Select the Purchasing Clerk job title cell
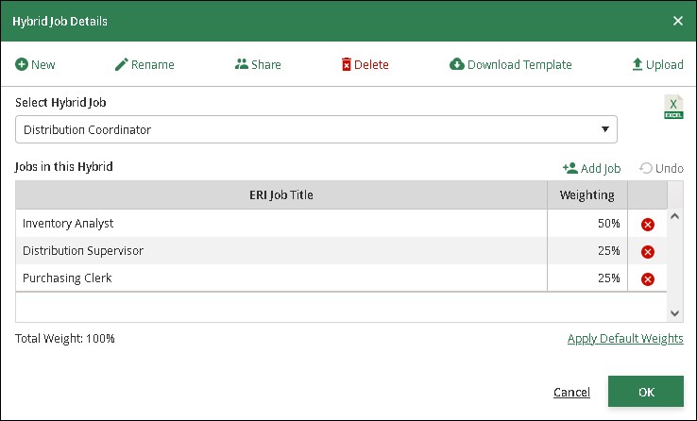The image size is (697, 421). click(x=281, y=278)
